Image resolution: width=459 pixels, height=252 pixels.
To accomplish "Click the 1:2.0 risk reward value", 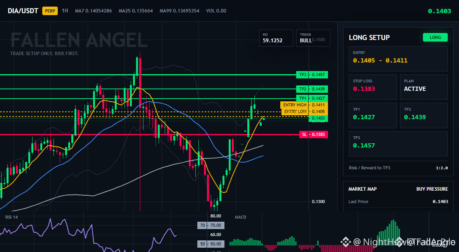I will point(442,168).
